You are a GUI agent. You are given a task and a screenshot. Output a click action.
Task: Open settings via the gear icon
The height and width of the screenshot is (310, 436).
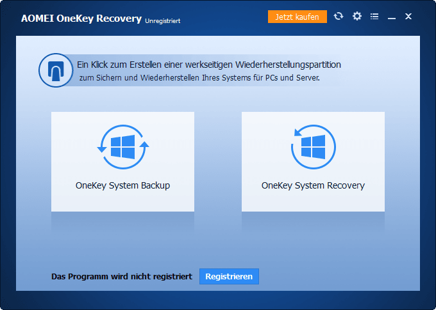coord(357,16)
